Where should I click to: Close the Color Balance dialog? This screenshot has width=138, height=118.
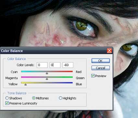coord(109,50)
